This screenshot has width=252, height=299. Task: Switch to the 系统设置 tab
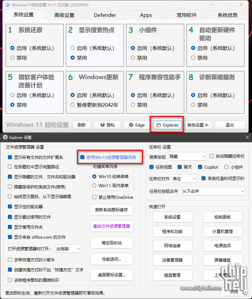point(24,15)
